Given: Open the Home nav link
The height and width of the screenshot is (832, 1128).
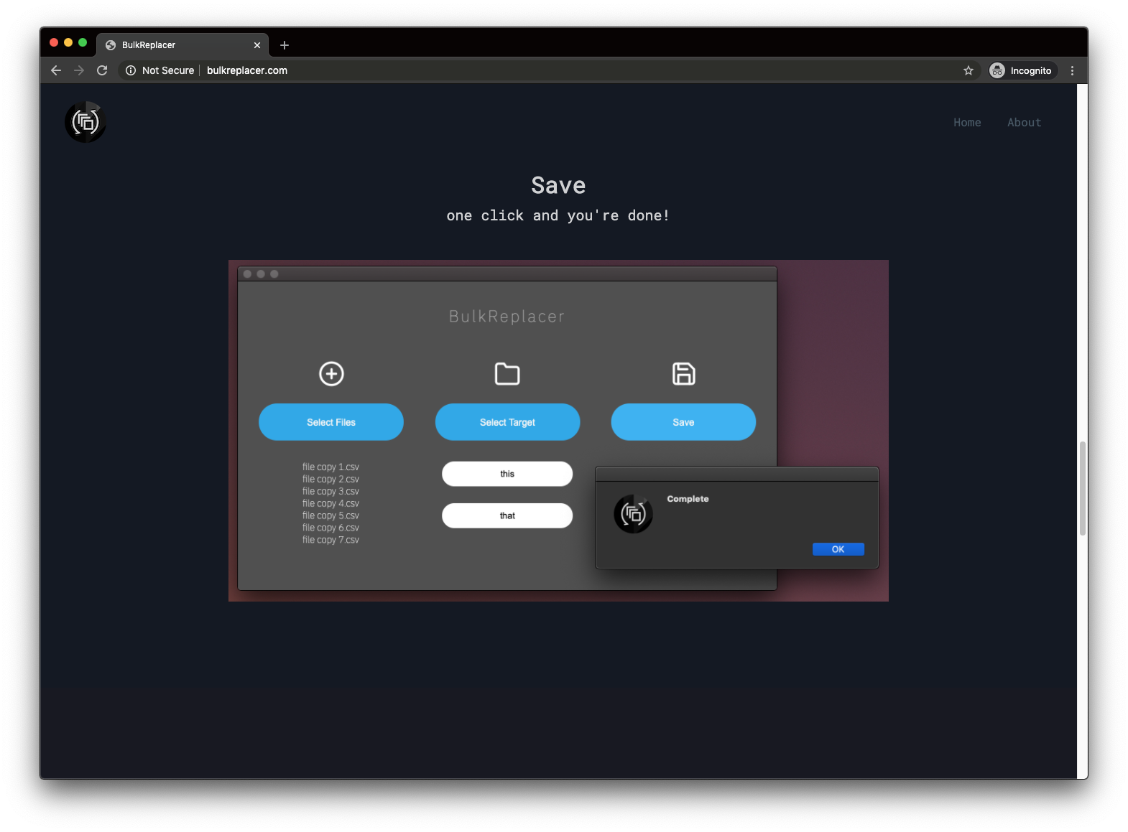Looking at the screenshot, I should pyautogui.click(x=967, y=123).
